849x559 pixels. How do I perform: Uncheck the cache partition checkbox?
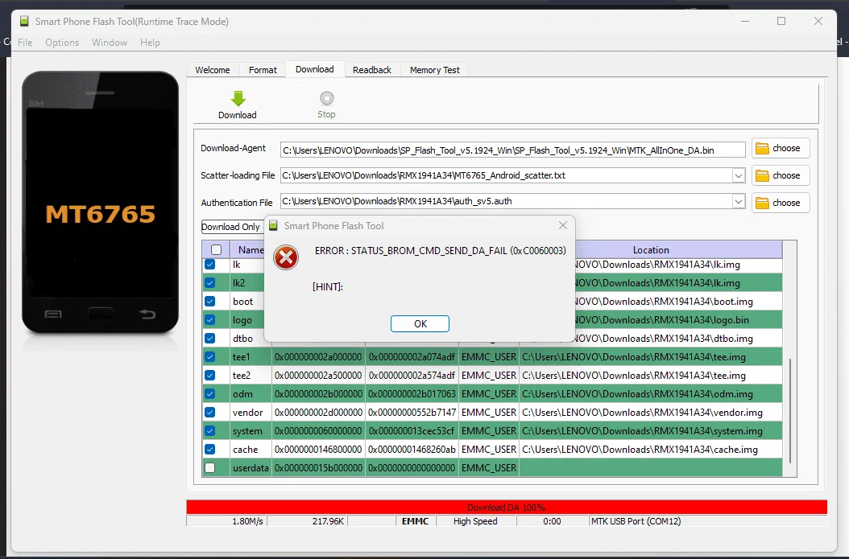tap(210, 450)
